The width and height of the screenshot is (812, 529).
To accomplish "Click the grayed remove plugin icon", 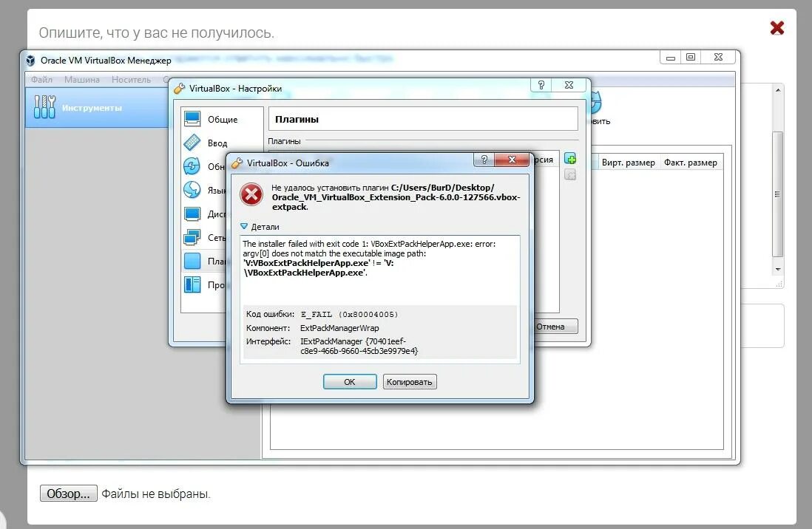I will pos(570,174).
